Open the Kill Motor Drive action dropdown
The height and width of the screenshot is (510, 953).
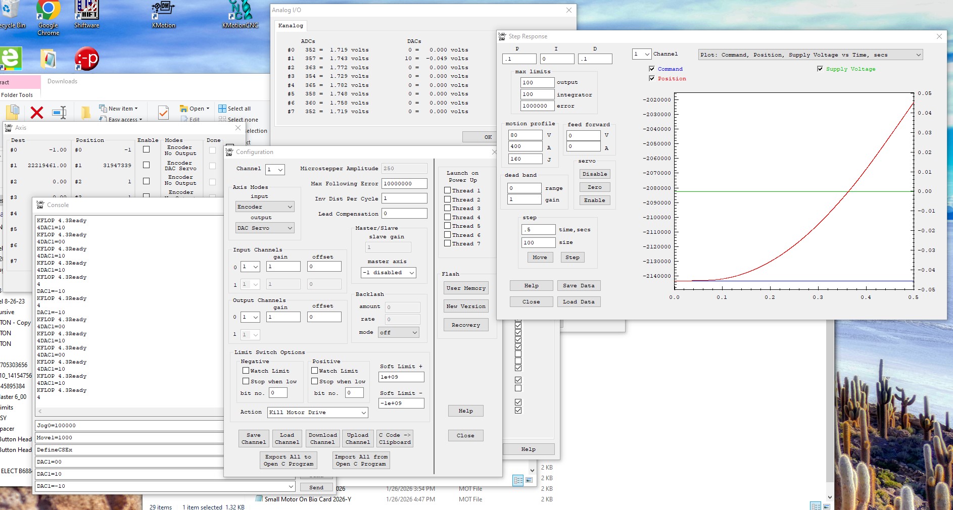[x=317, y=413]
